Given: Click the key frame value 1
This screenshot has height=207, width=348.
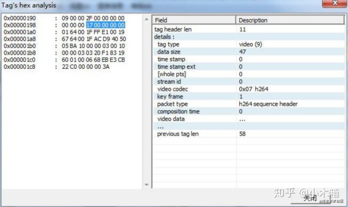Looking at the screenshot, I should (x=241, y=97).
